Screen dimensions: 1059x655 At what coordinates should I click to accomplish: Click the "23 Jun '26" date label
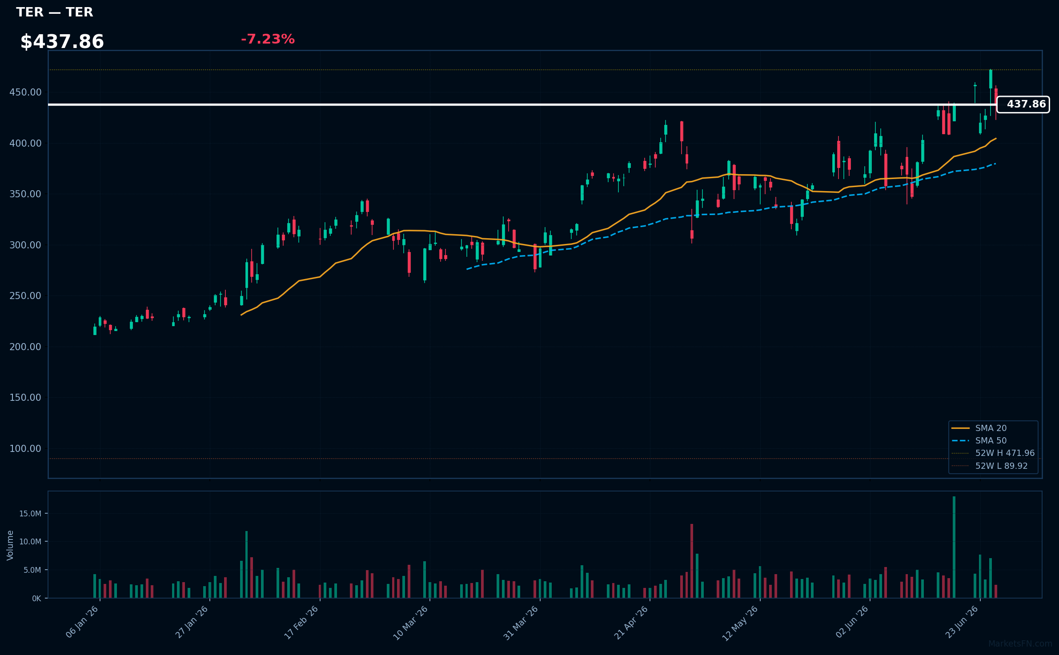click(x=962, y=622)
